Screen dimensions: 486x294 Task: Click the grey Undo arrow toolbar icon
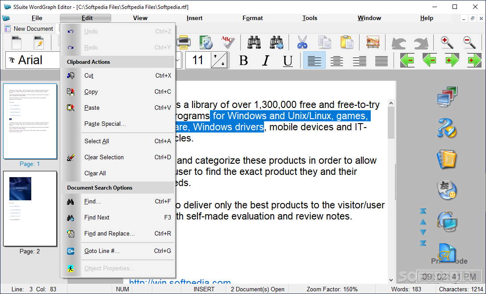tap(398, 43)
